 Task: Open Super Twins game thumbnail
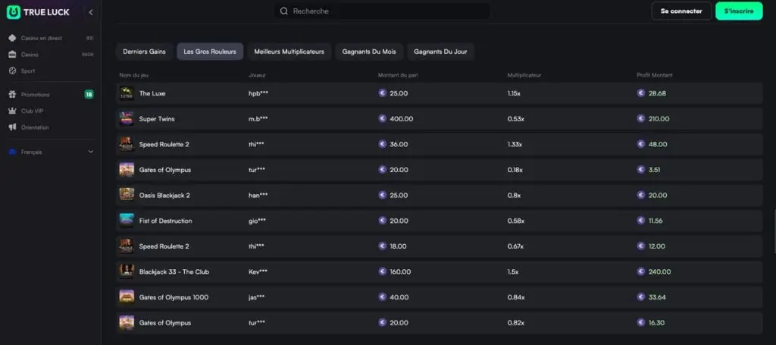coord(127,119)
